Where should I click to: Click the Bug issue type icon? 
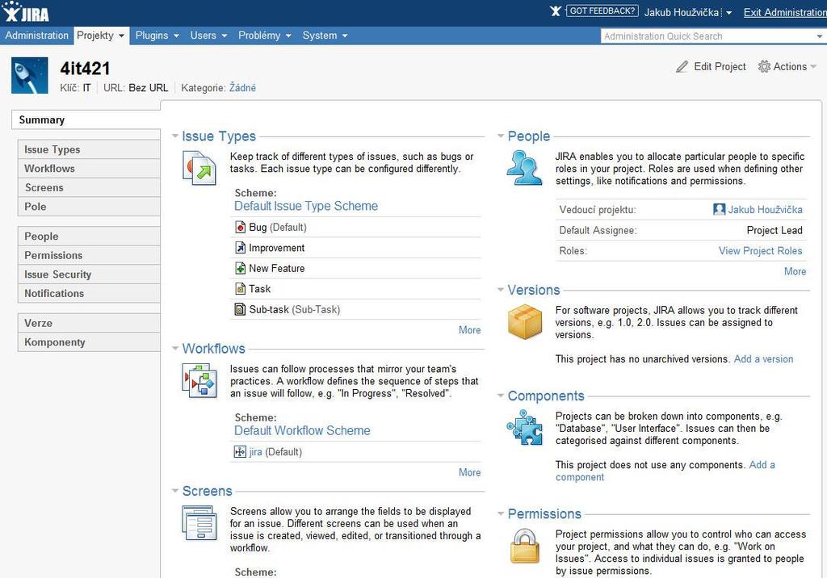(240, 228)
